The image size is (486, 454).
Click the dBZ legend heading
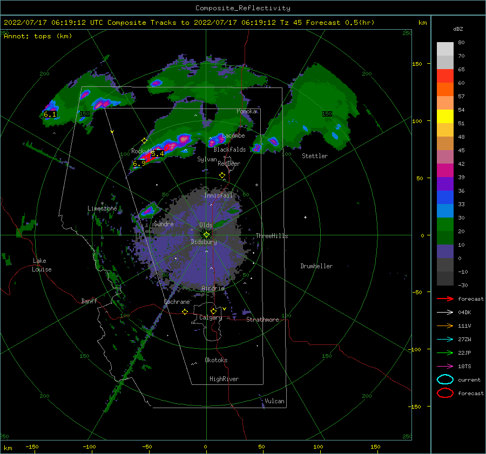458,29
